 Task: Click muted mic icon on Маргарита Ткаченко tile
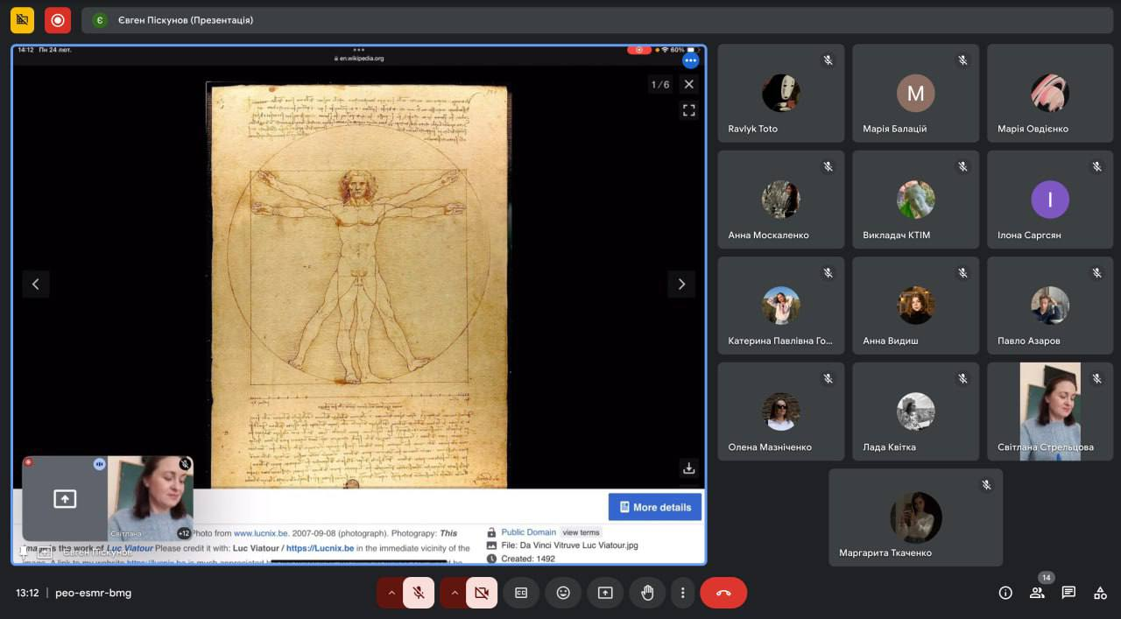click(986, 484)
